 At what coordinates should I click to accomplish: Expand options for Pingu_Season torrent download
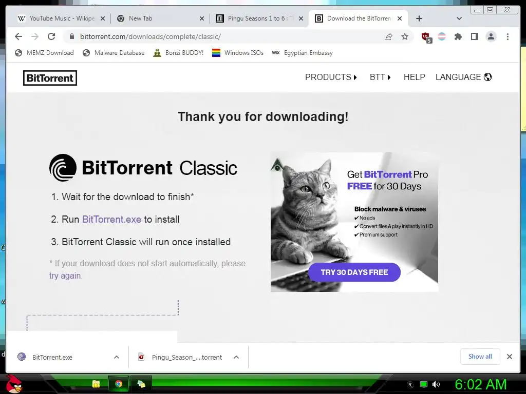click(236, 357)
